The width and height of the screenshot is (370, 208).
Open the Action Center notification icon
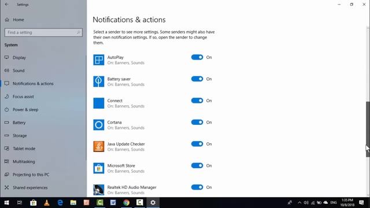pos(361,203)
